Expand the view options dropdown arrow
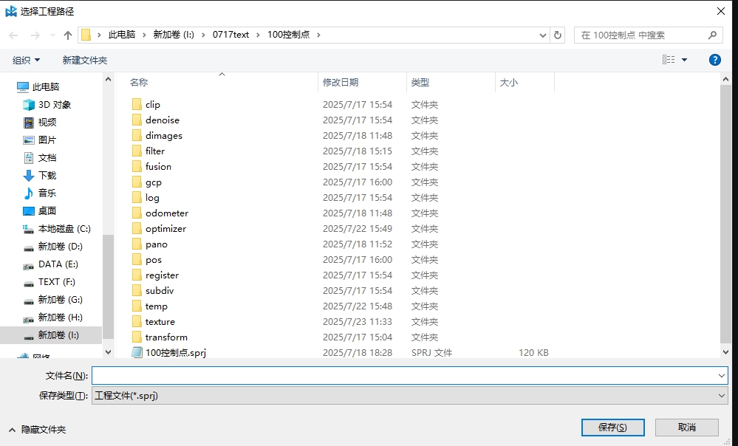 (684, 60)
